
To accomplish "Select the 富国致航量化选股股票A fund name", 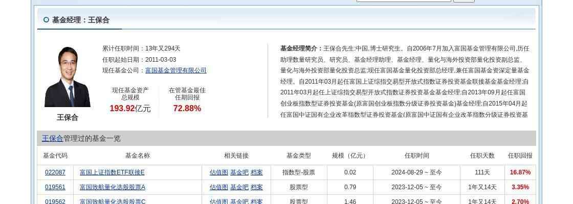I will [112, 187].
